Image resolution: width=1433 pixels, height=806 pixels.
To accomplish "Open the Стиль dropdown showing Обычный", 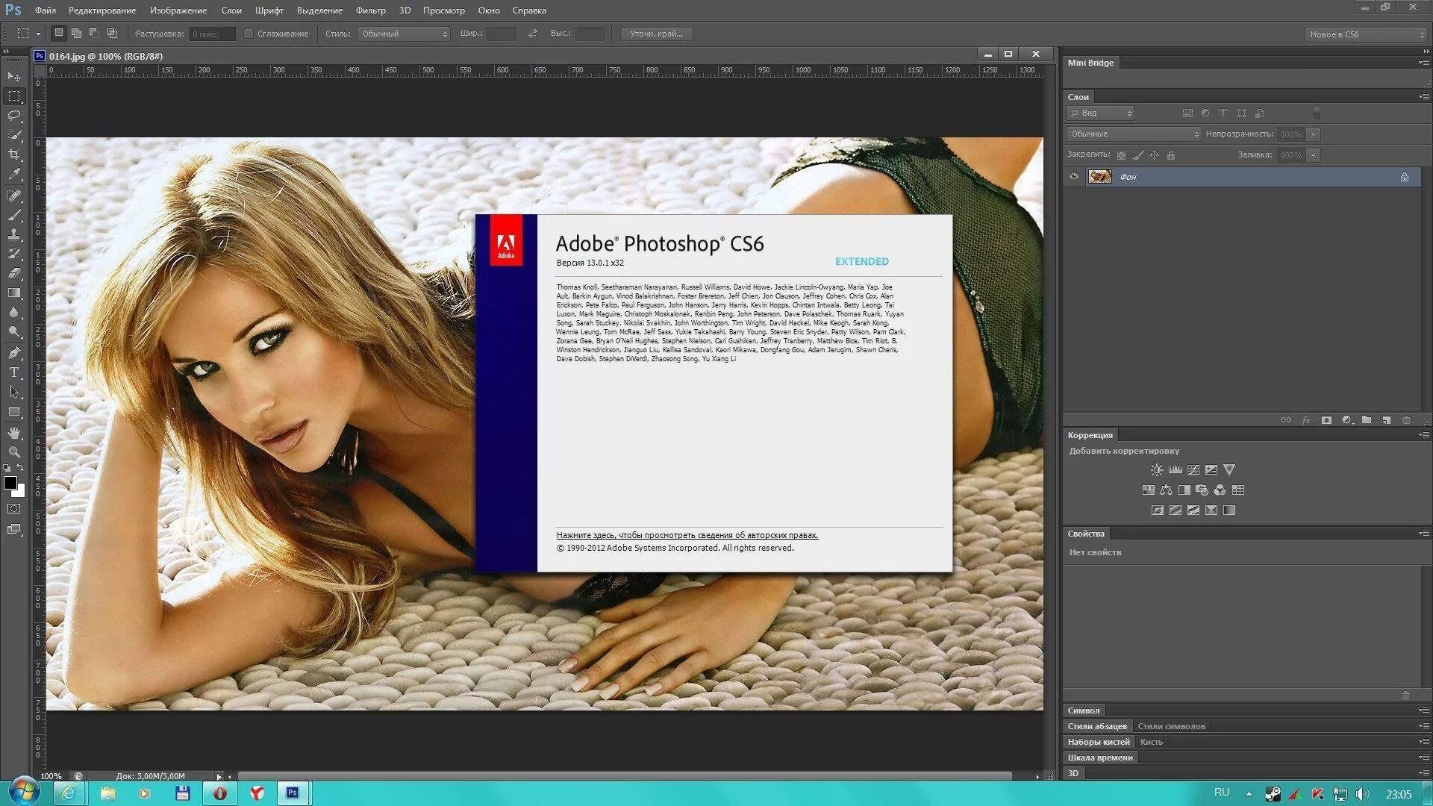I will click(403, 34).
